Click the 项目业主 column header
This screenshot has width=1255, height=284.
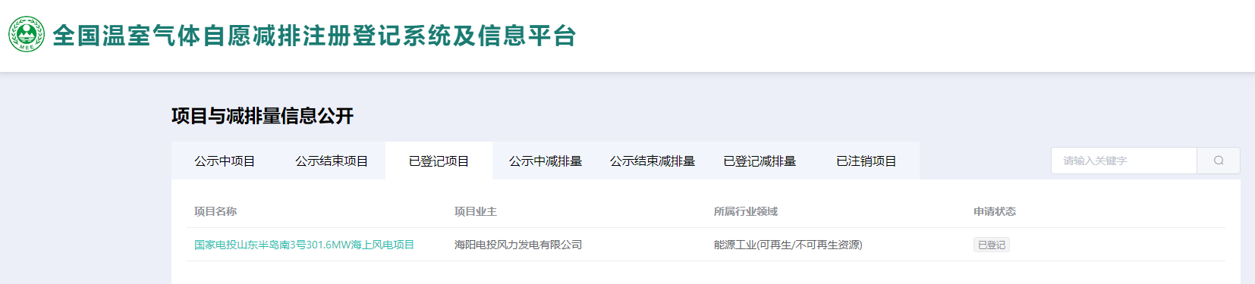tap(476, 211)
